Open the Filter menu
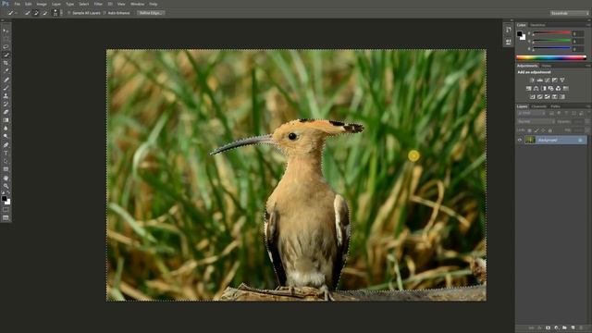592x333 pixels. [x=98, y=4]
